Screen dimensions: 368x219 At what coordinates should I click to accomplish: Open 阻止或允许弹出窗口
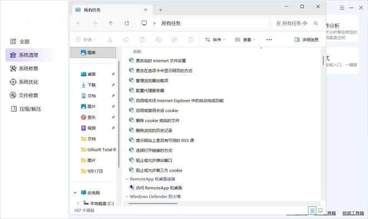tap(151, 160)
